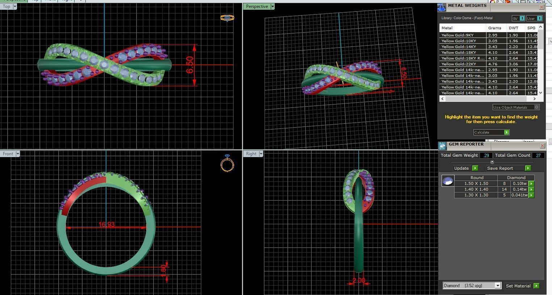Close the Metal Weights panel
The height and width of the screenshot is (295, 552).
click(x=542, y=7)
